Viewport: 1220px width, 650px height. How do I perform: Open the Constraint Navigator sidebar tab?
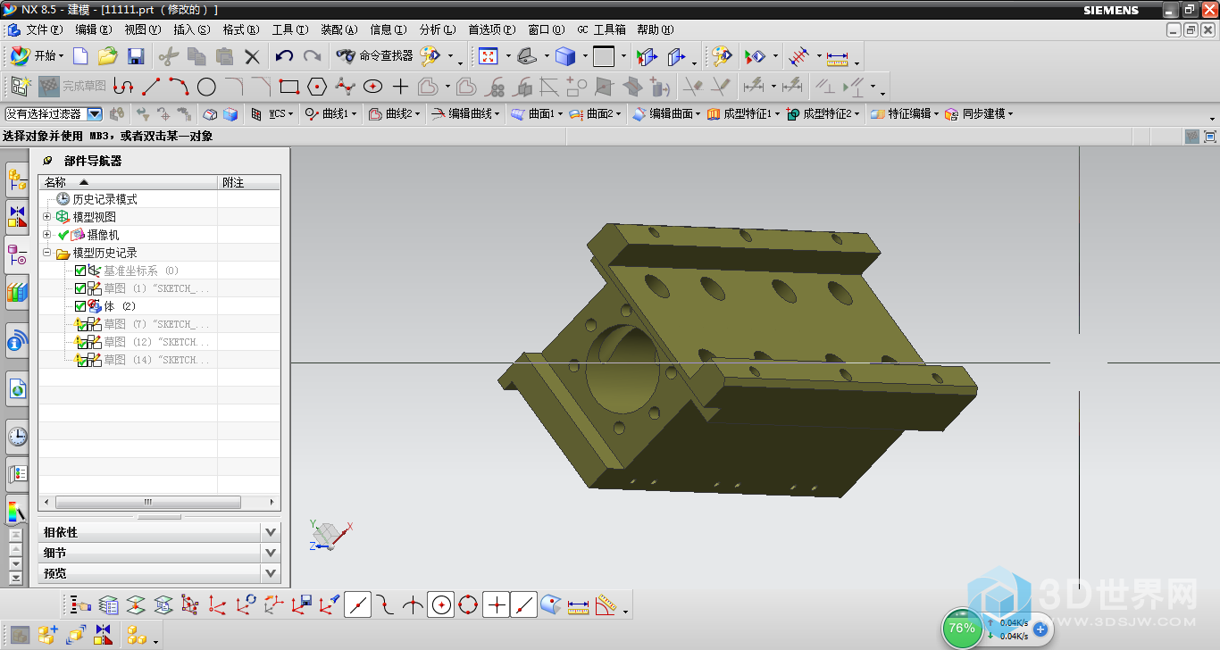pos(17,217)
